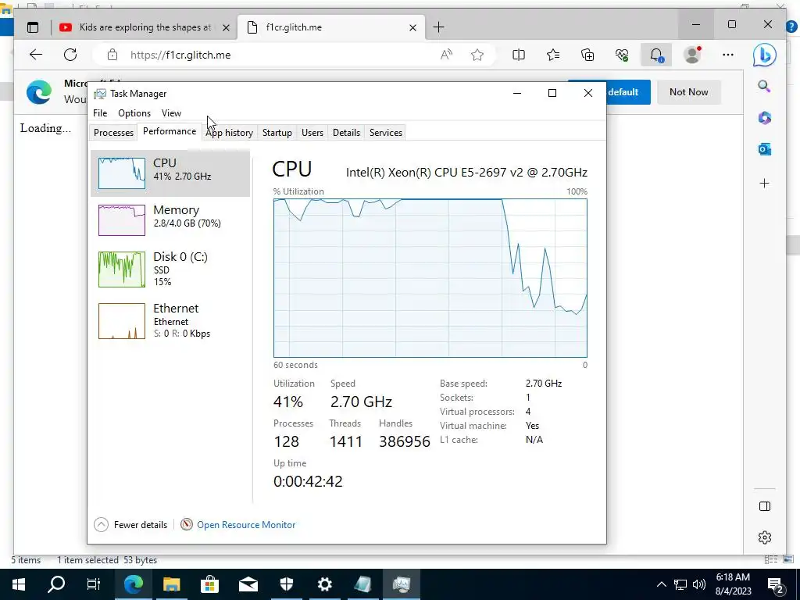Click the CPU utilization graph
The height and width of the screenshot is (600, 800).
430,278
